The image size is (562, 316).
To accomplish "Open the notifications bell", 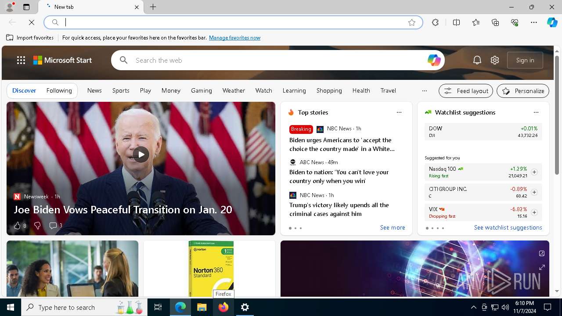I will click(x=477, y=60).
